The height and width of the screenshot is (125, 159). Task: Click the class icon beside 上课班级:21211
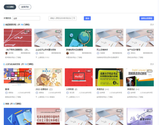(x=67, y=97)
